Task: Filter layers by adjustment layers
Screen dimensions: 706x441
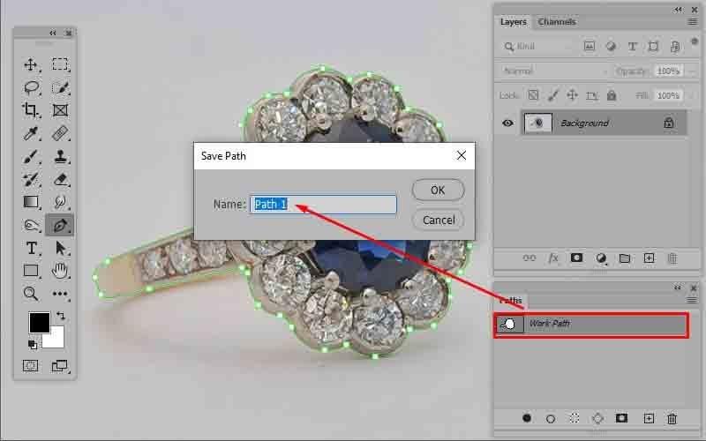Action: pyautogui.click(x=611, y=46)
